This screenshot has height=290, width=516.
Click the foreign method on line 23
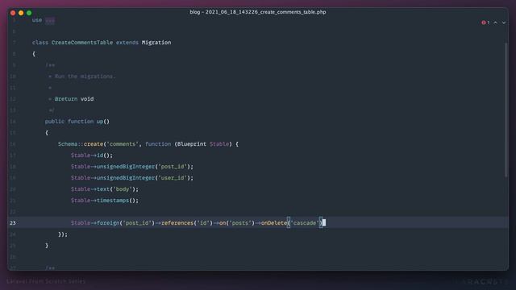tap(108, 223)
